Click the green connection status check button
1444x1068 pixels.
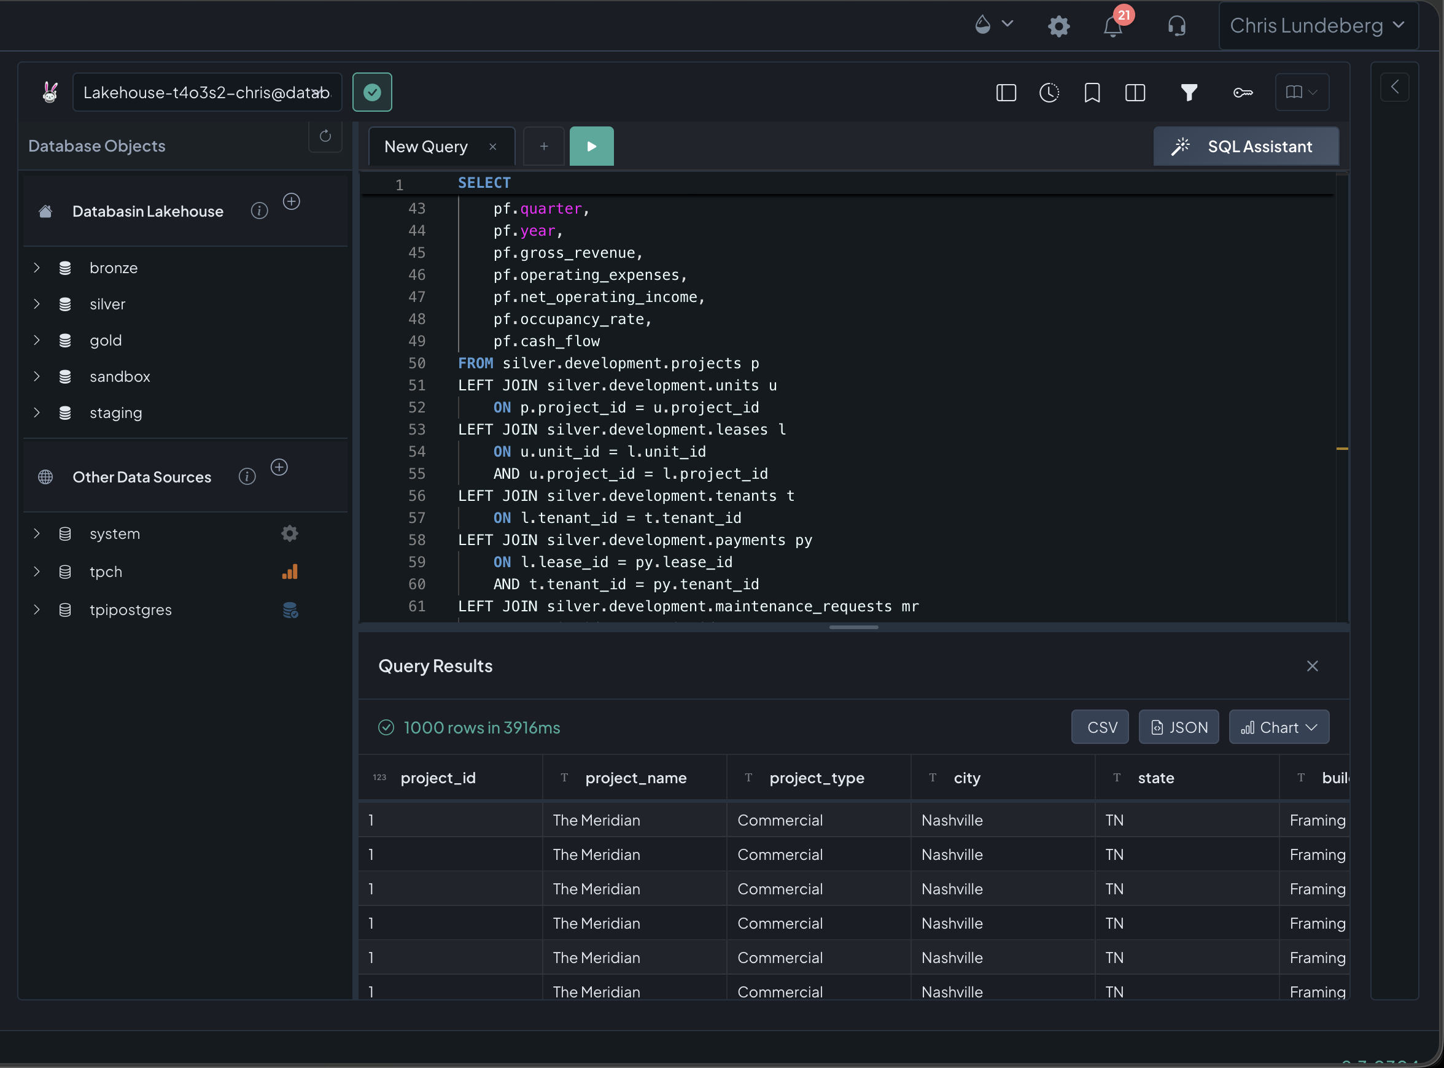(x=372, y=93)
